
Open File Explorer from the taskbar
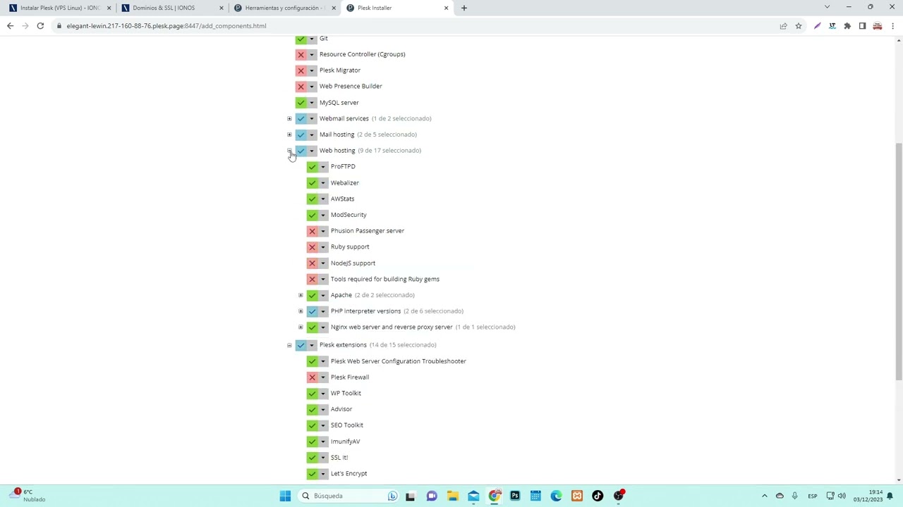pos(452,496)
